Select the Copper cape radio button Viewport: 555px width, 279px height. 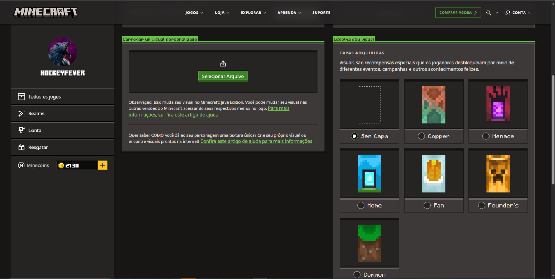coord(422,136)
